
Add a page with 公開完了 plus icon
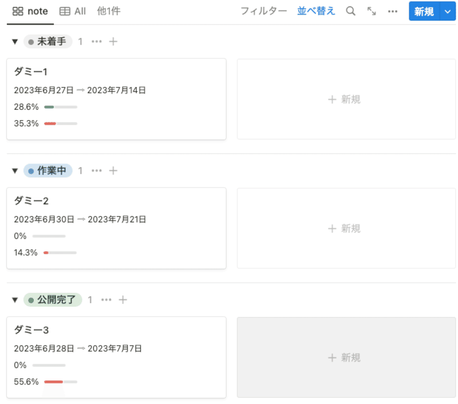[123, 299]
